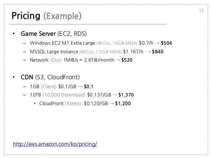The image size is (212, 159).
Task: Click the 10TB (10,000 Download) text
Action: pos(57,95)
